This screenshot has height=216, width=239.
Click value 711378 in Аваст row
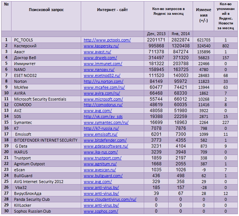(x=156, y=52)
